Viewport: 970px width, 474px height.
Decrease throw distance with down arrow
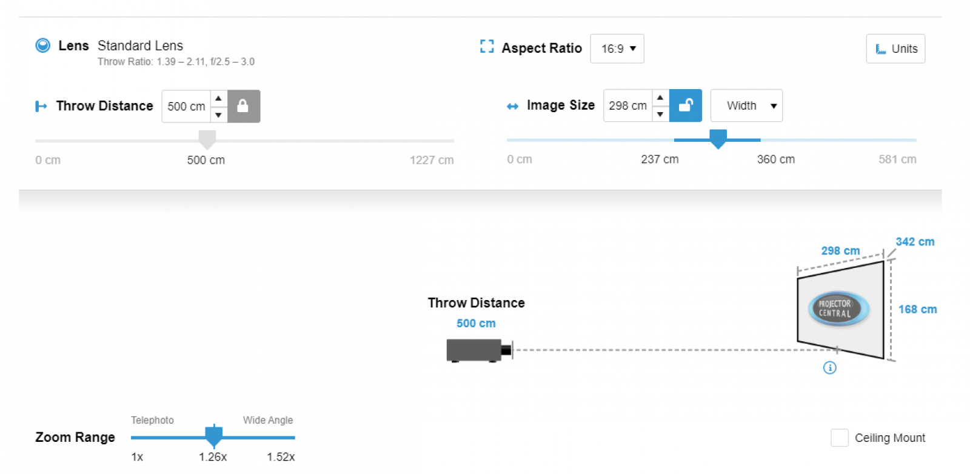[x=218, y=115]
